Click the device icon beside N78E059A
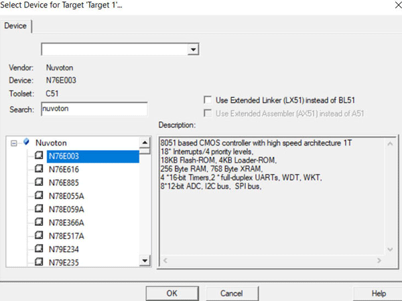The height and width of the screenshot is (301, 402). (x=40, y=208)
